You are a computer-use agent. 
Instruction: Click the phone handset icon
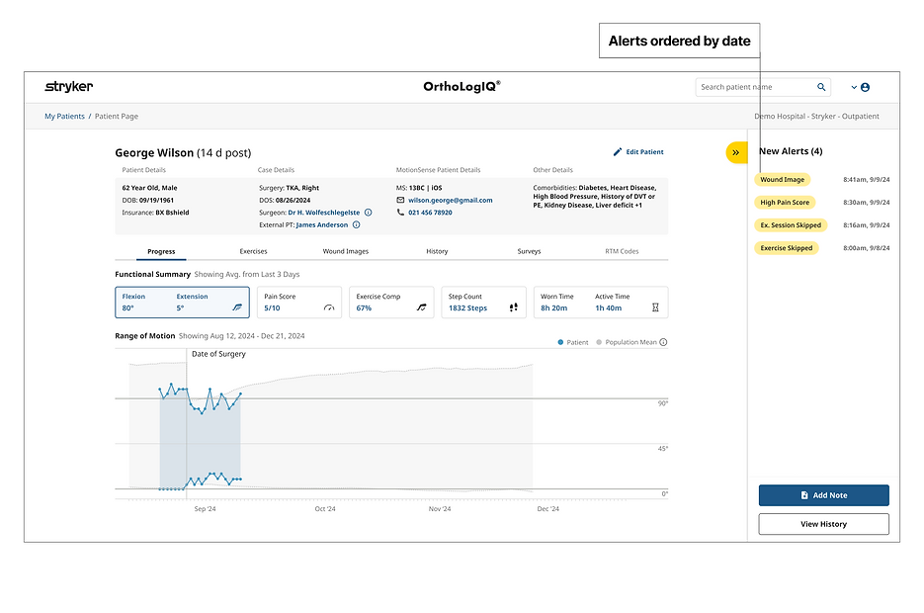tap(400, 213)
